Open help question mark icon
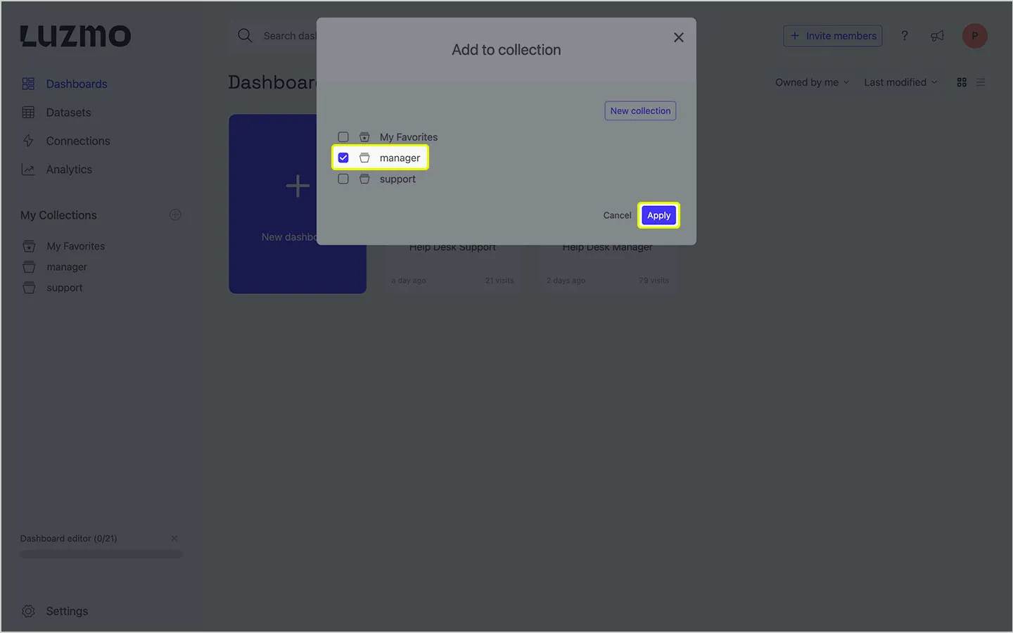Viewport: 1013px width, 633px height. pos(905,36)
